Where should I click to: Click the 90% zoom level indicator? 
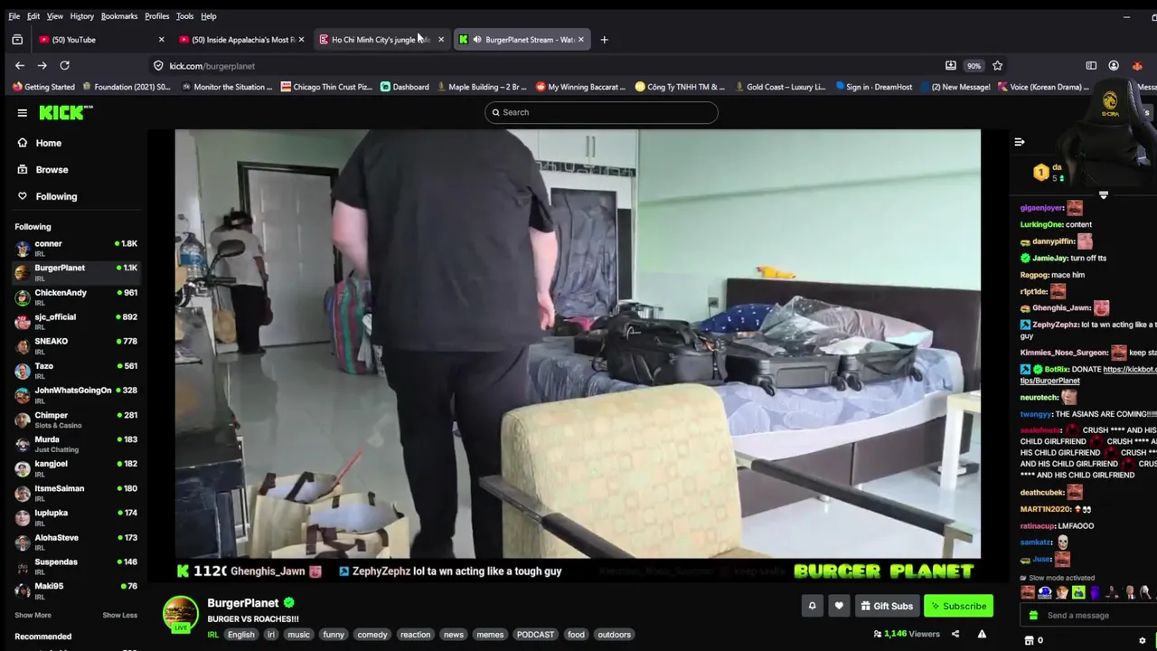974,65
